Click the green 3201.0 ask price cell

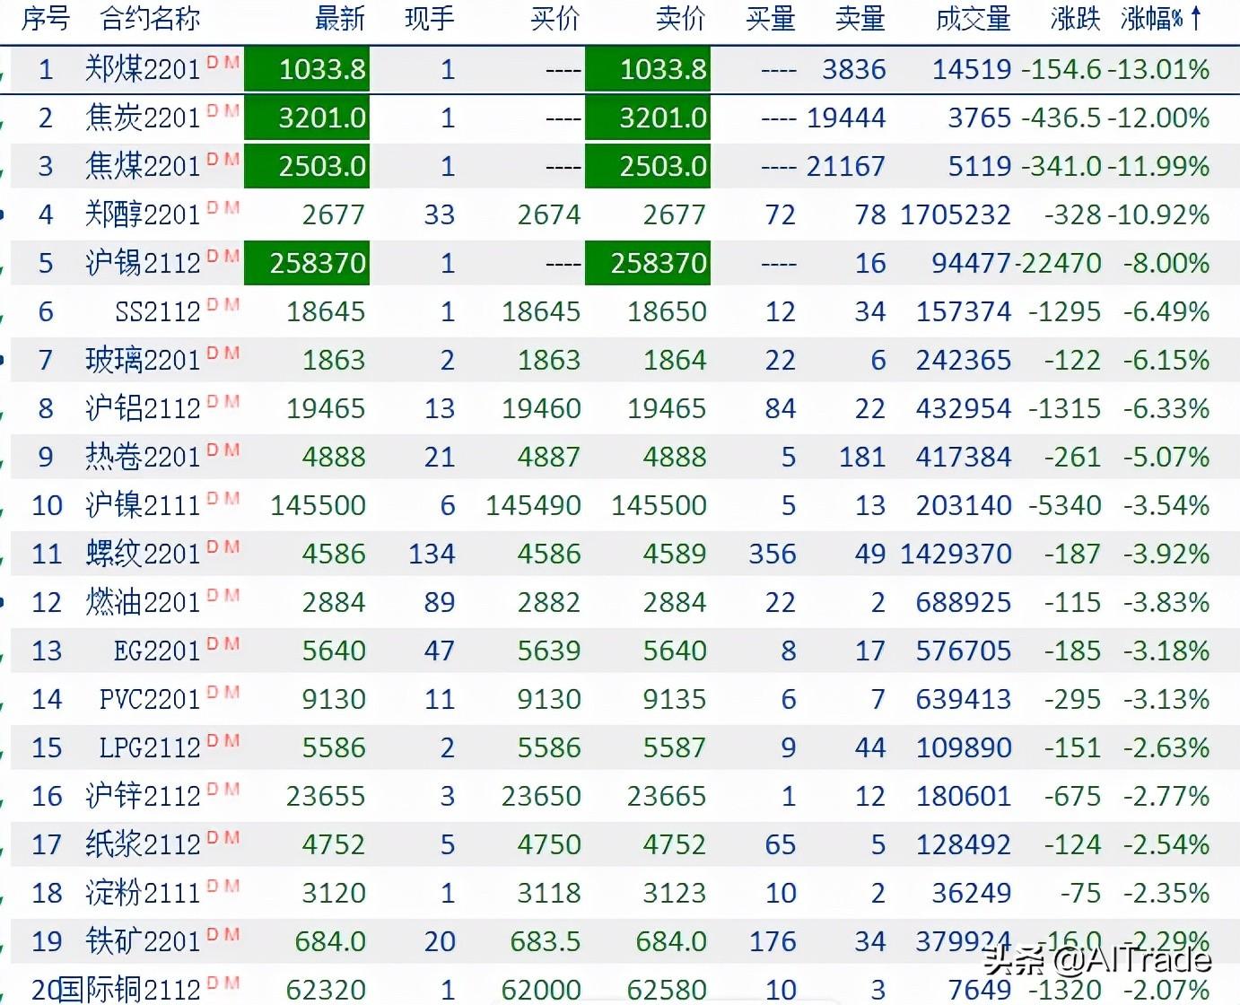point(648,118)
